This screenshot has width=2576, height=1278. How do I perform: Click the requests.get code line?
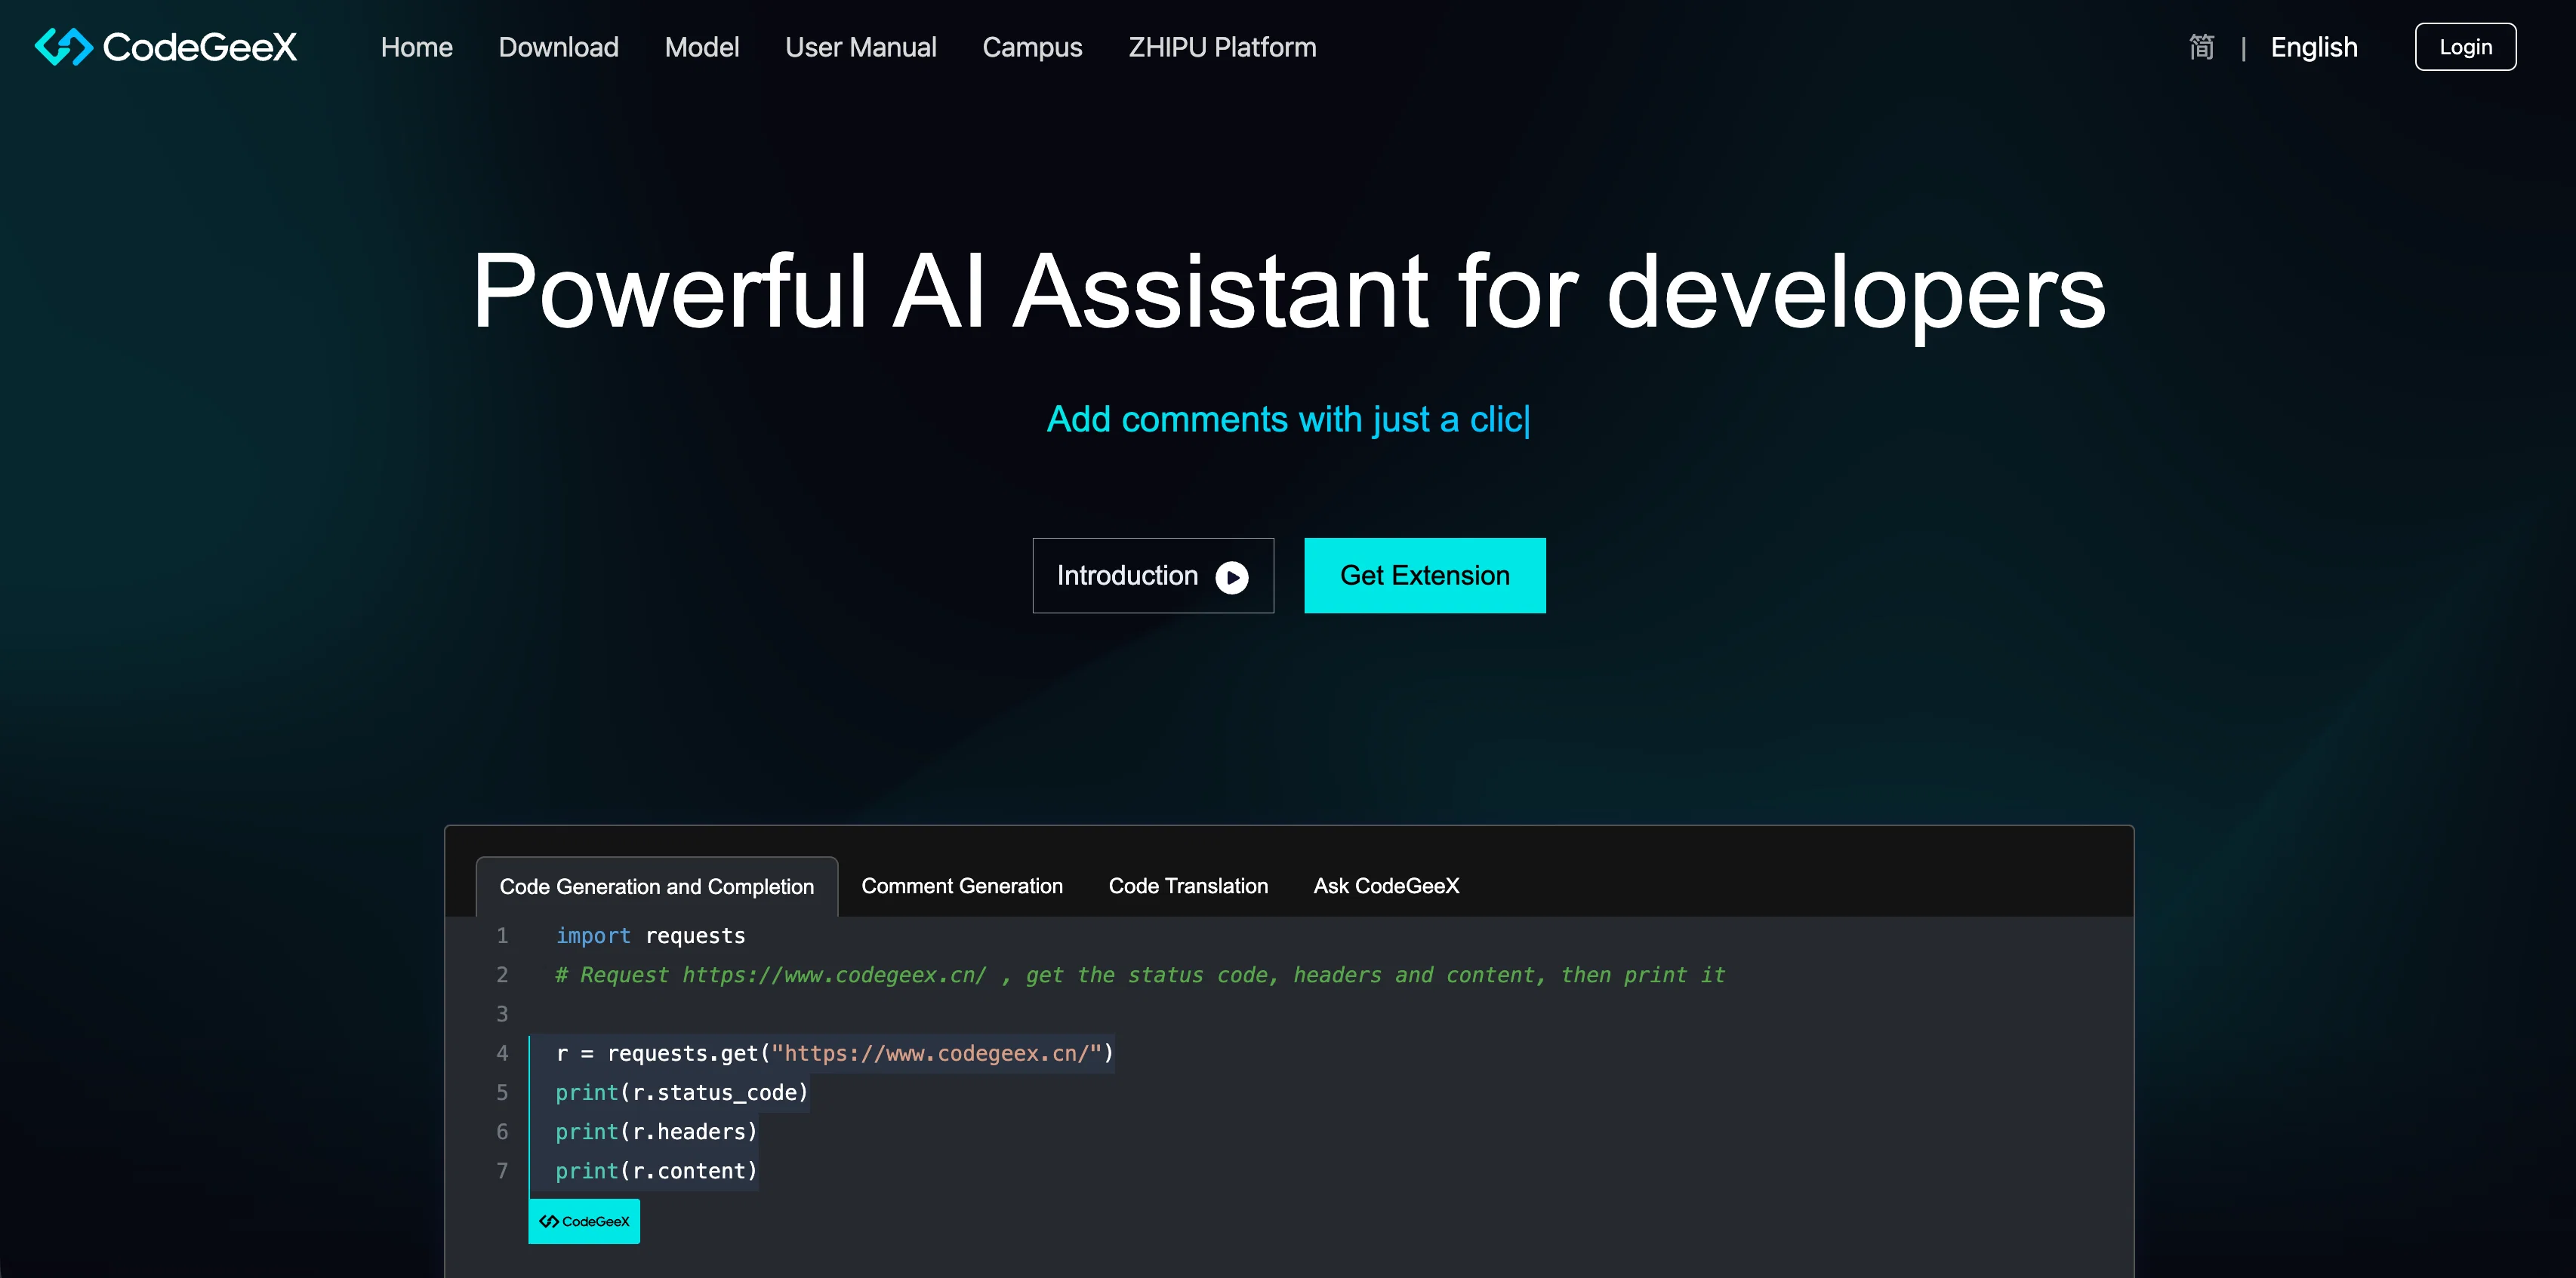click(834, 1053)
